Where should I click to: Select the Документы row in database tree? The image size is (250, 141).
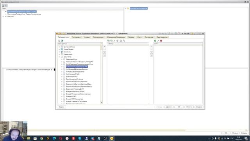point(68,57)
